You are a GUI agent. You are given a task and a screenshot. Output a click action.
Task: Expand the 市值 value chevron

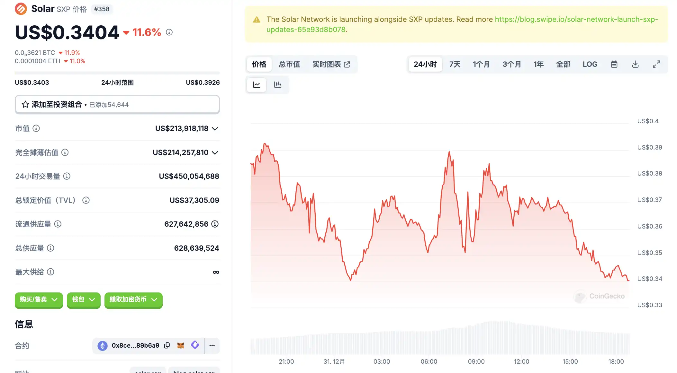[x=215, y=129]
